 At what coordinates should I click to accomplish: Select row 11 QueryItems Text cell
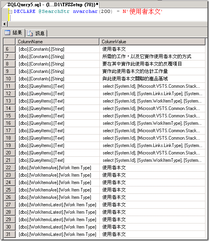[x=57, y=86]
